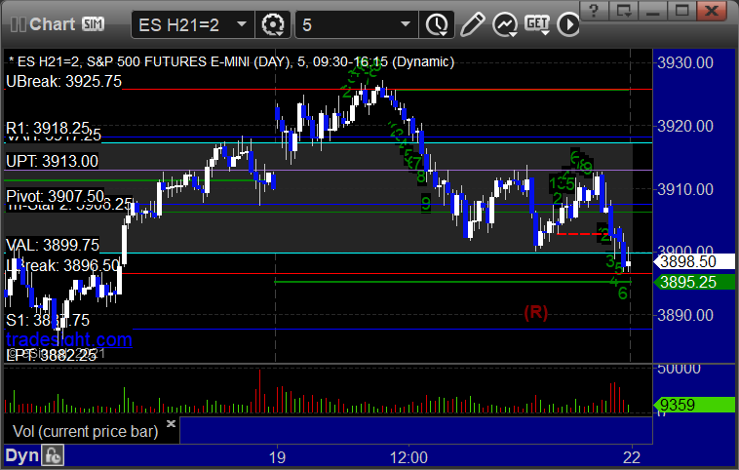Click the red dashed line segment near 3903
This screenshot has width=739, height=470.
[582, 234]
